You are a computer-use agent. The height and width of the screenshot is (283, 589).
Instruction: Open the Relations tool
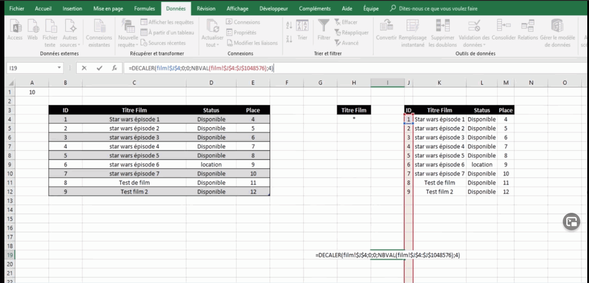click(x=527, y=26)
